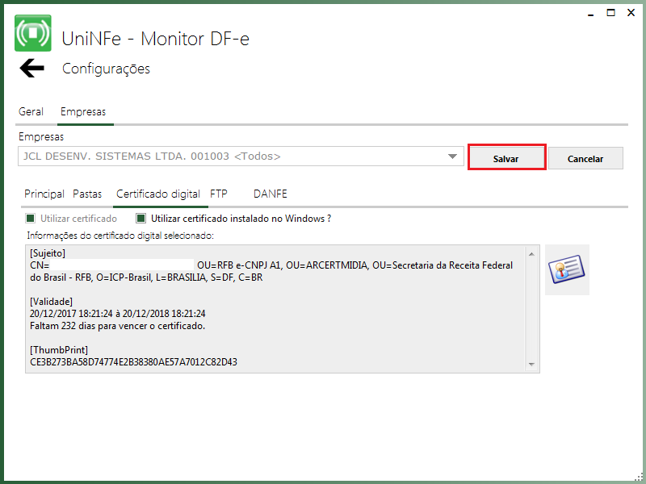Click the back arrow icon
This screenshot has width=646, height=484.
31,68
